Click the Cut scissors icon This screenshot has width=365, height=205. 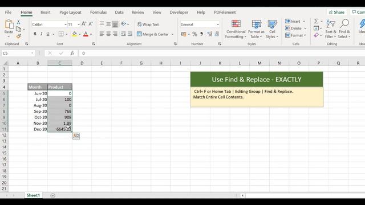click(x=18, y=22)
